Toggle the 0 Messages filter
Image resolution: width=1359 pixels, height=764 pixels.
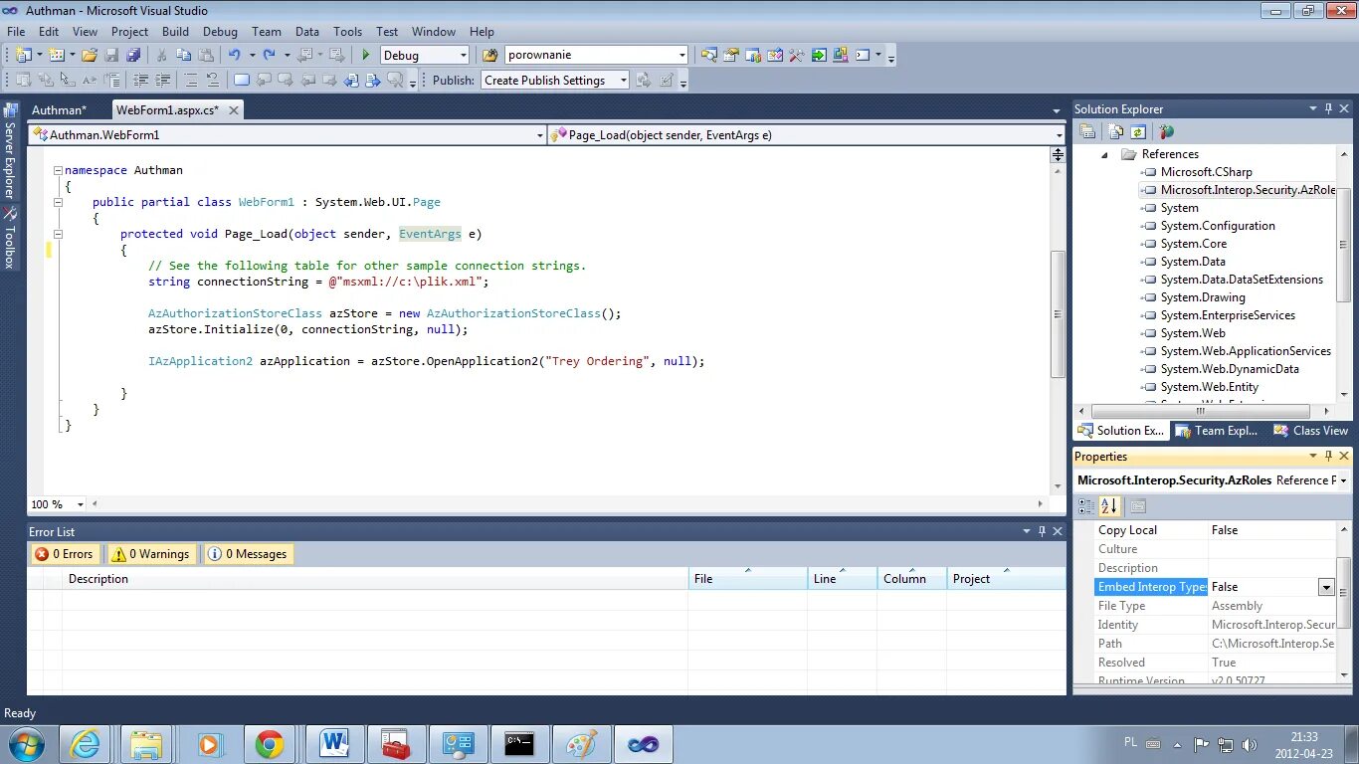[x=248, y=554]
